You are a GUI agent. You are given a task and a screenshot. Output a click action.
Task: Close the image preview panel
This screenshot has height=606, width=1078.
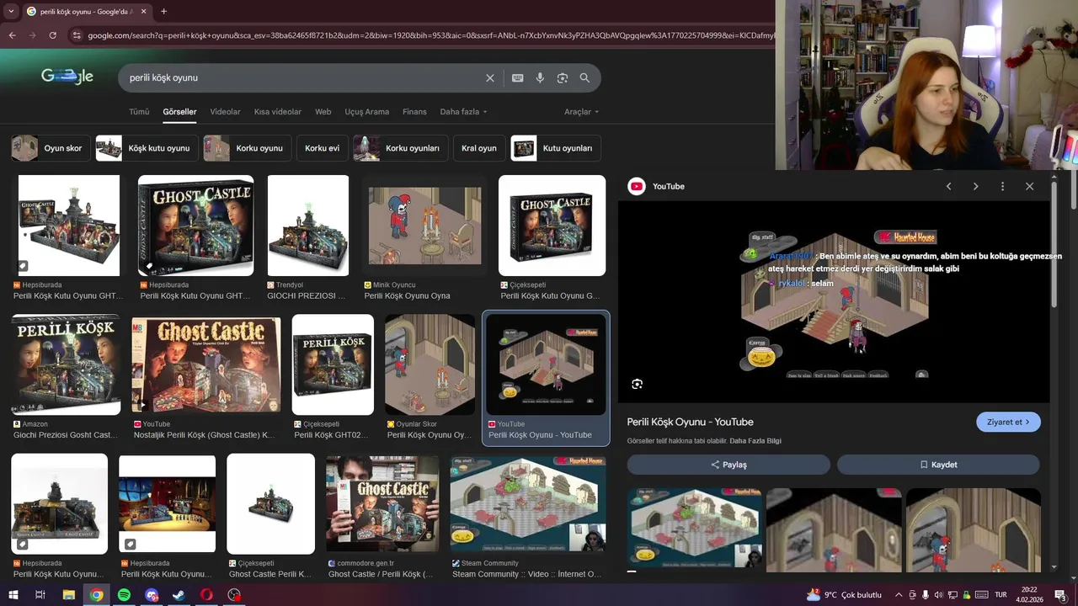[1029, 186]
